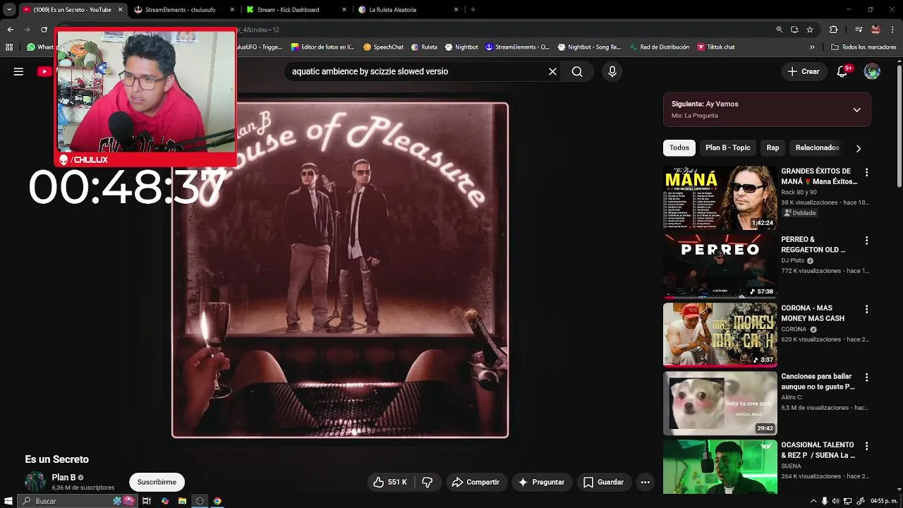Select the Plan B - Topic chip

tap(727, 147)
